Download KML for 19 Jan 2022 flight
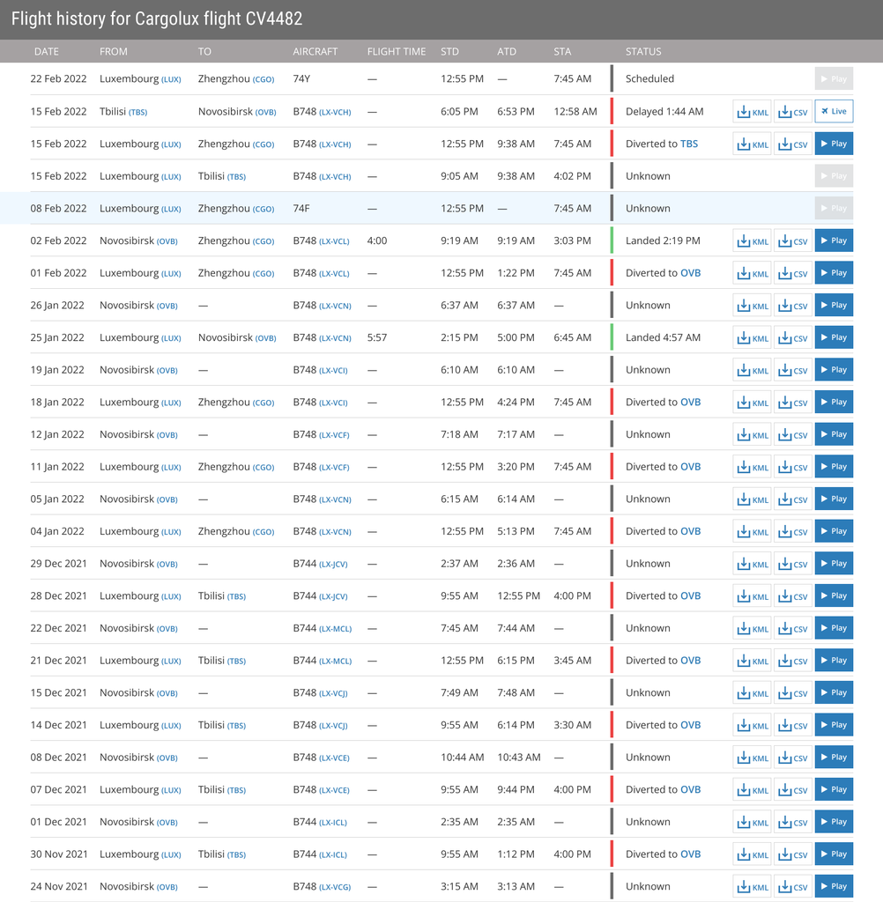Image resolution: width=883 pixels, height=902 pixels. [753, 370]
